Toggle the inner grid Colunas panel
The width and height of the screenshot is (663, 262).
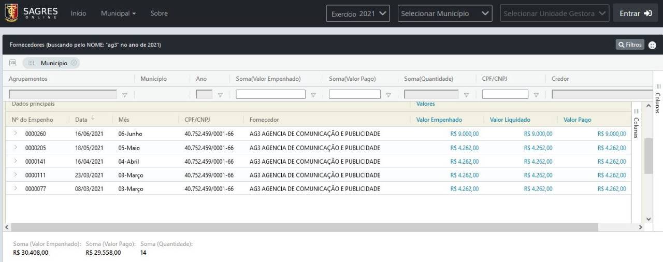point(637,123)
